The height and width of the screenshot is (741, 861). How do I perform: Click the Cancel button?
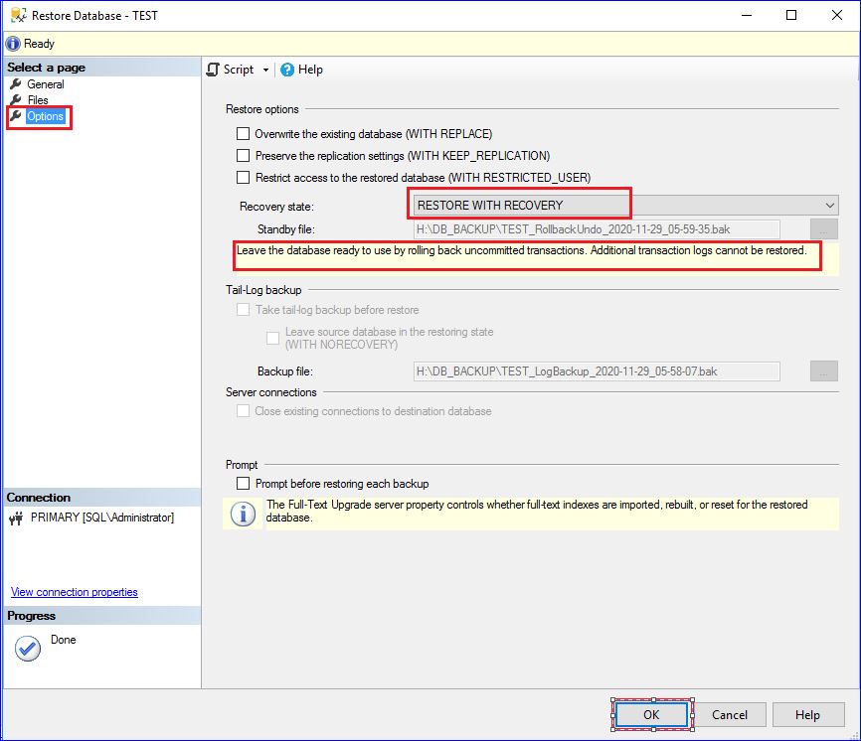point(729,714)
